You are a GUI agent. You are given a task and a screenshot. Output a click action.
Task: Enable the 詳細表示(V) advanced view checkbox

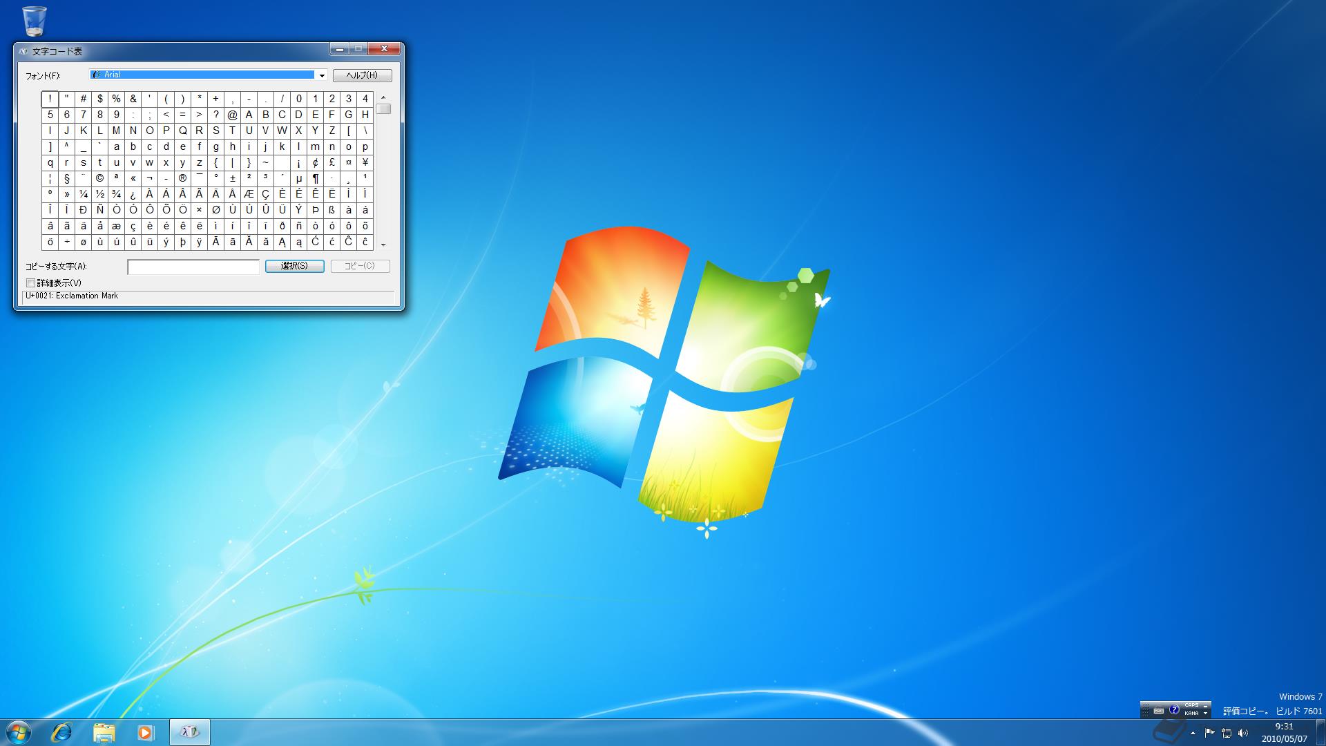point(30,283)
